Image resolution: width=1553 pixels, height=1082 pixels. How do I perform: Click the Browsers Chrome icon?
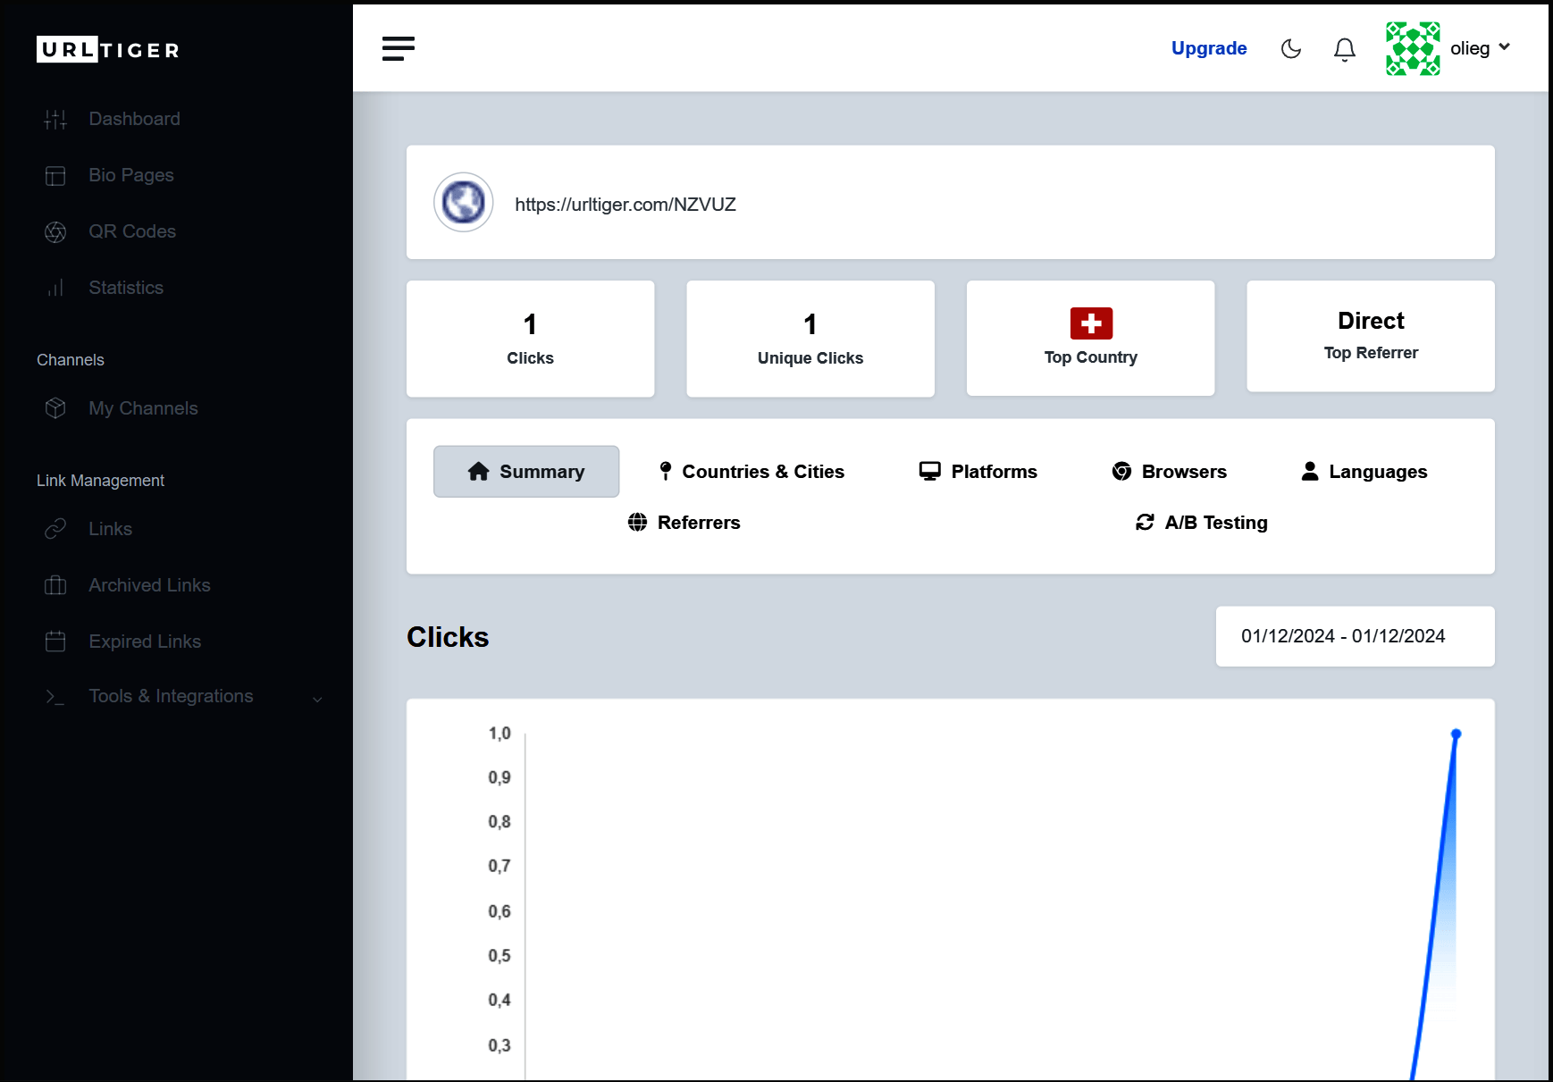(x=1121, y=472)
